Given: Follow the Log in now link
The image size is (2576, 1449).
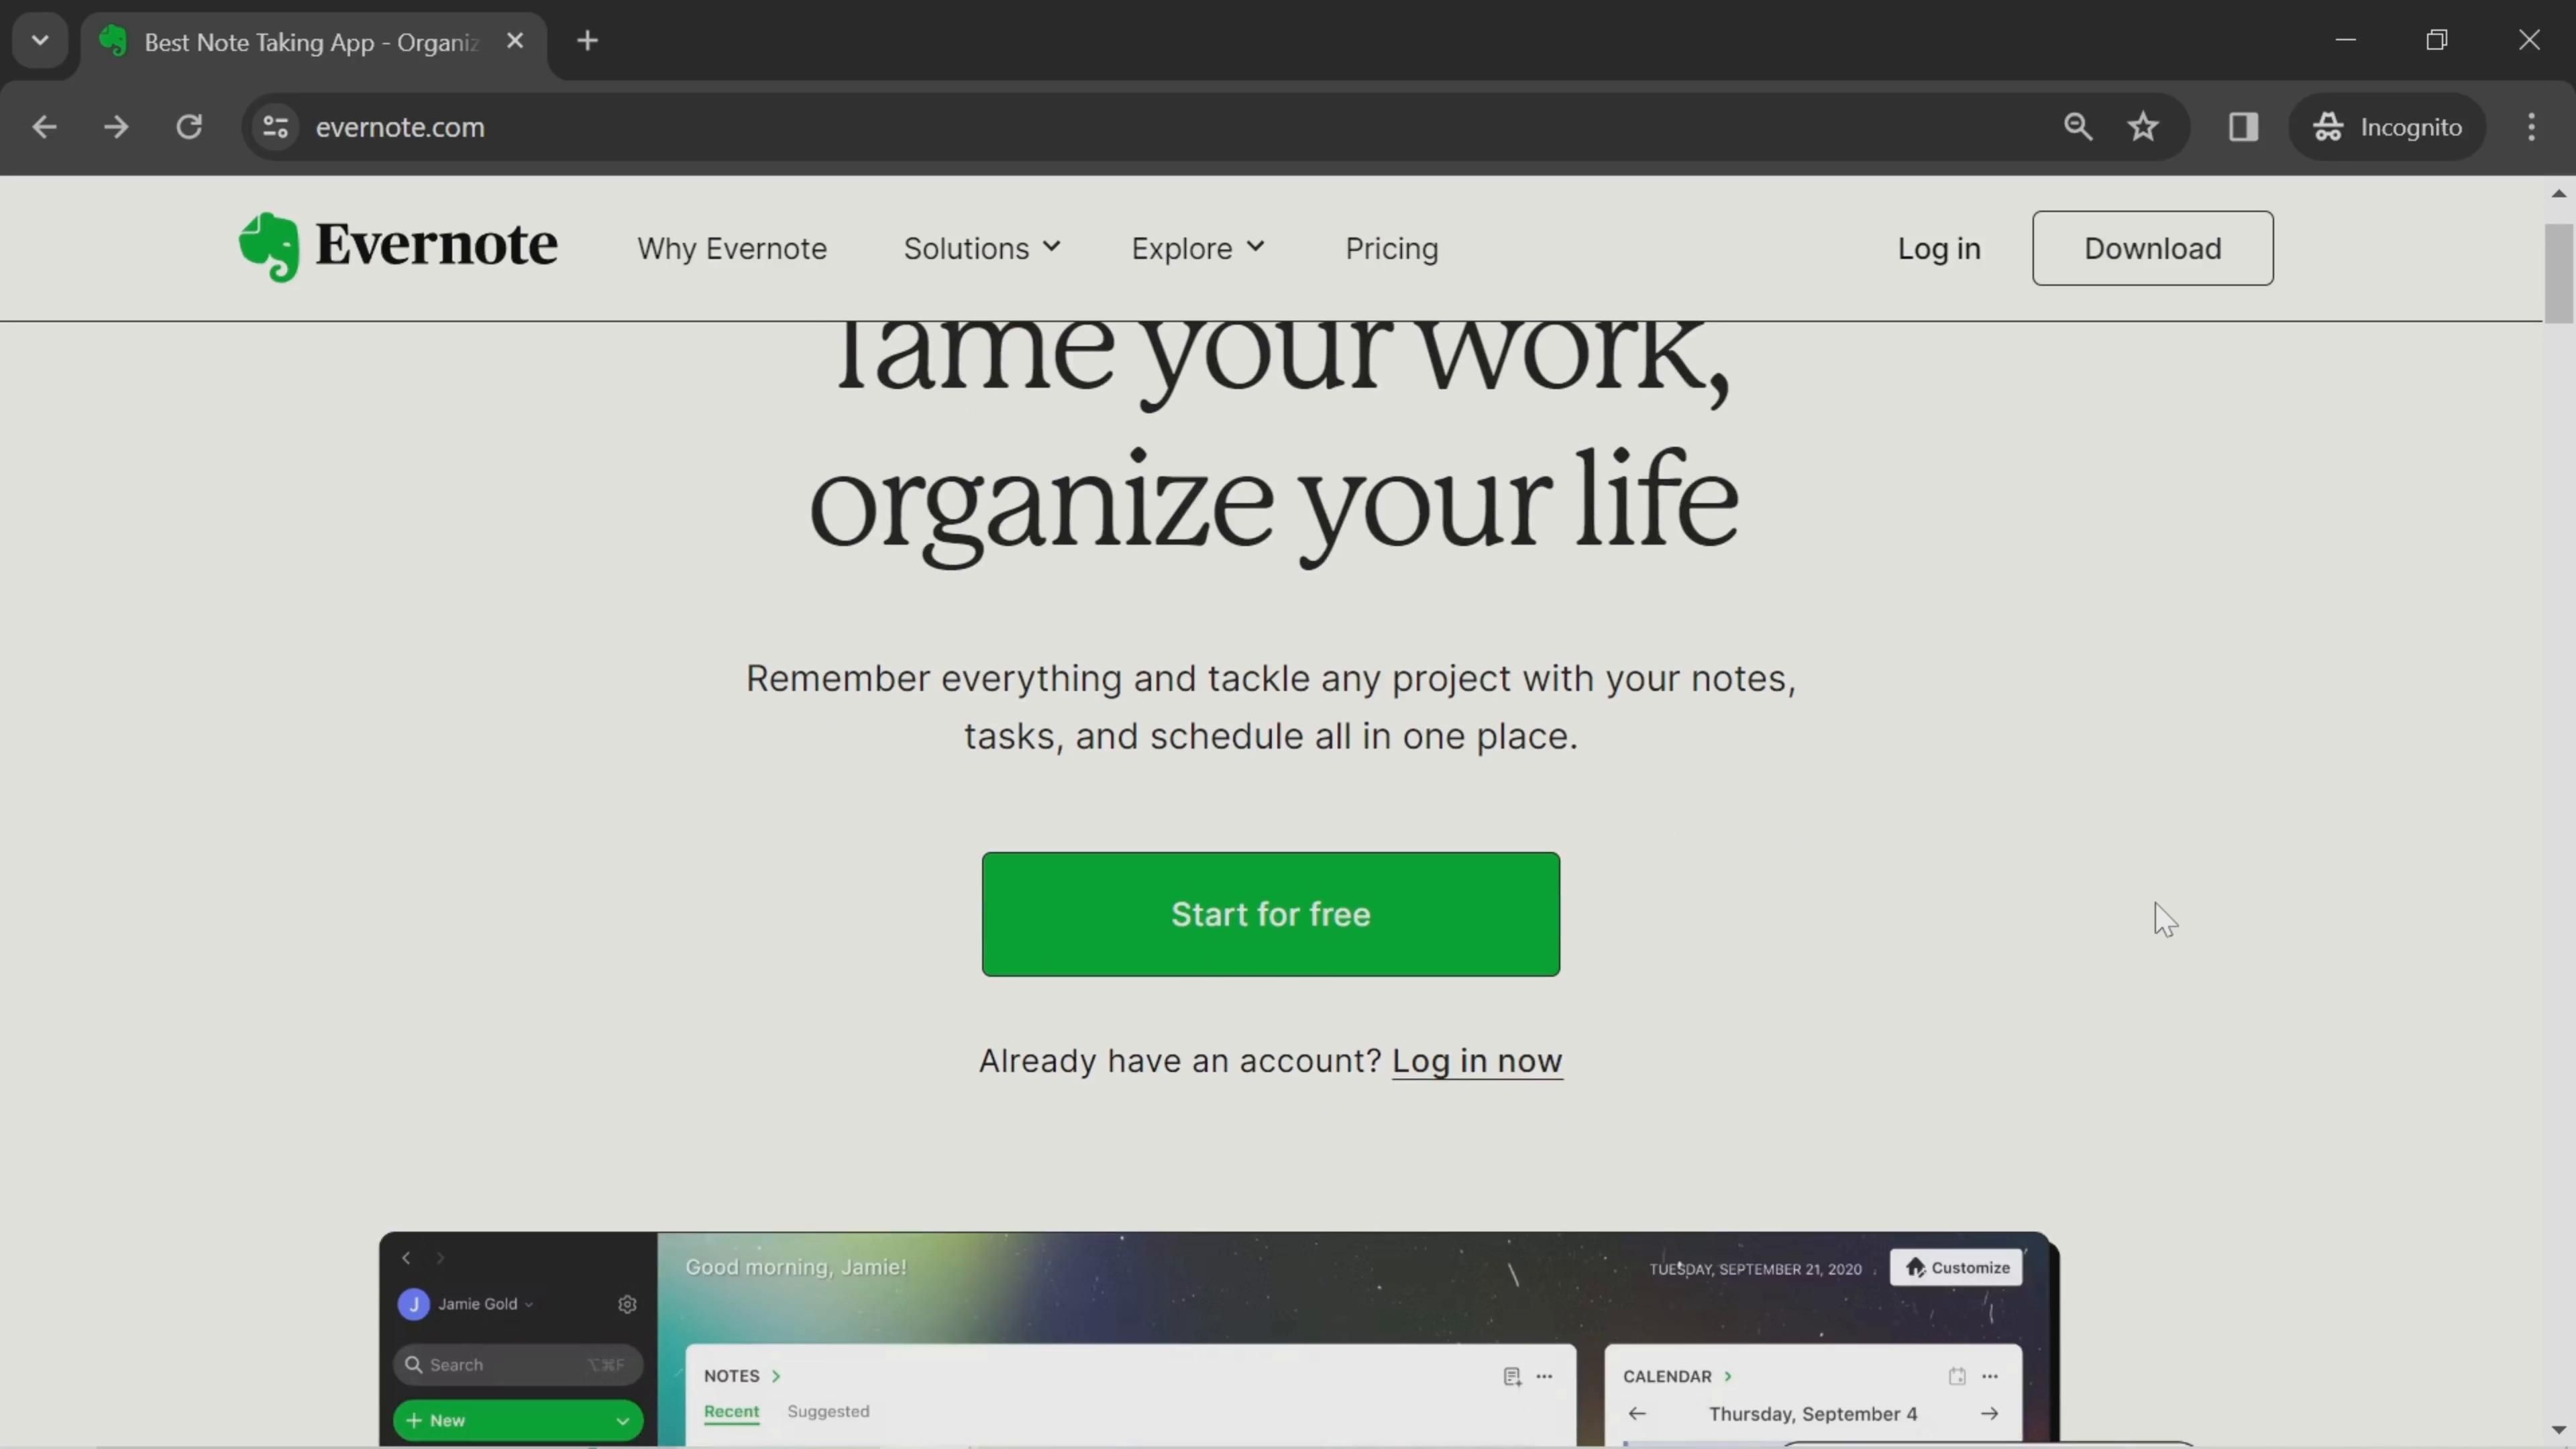Looking at the screenshot, I should tap(1476, 1060).
